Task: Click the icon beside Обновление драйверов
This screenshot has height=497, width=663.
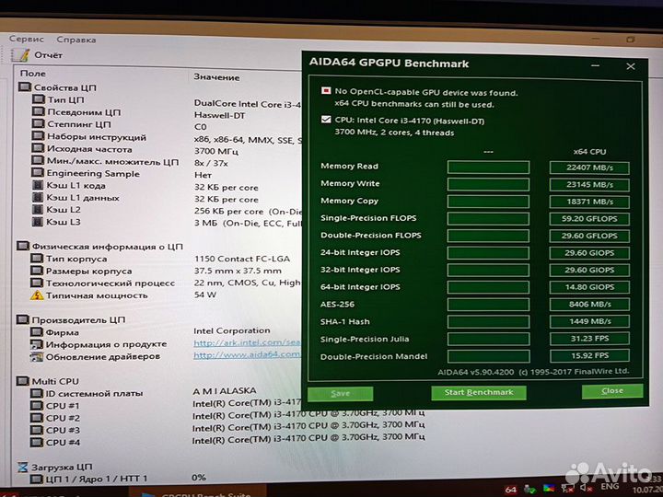Action: 37,356
